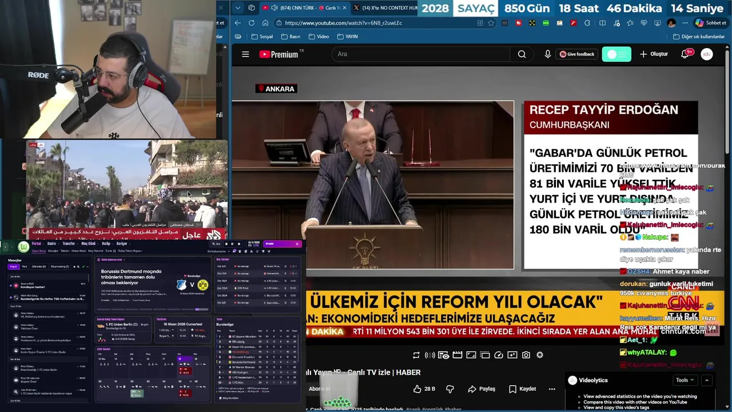Click the YouTube Ara search field
The width and height of the screenshot is (732, 412).
(420, 54)
